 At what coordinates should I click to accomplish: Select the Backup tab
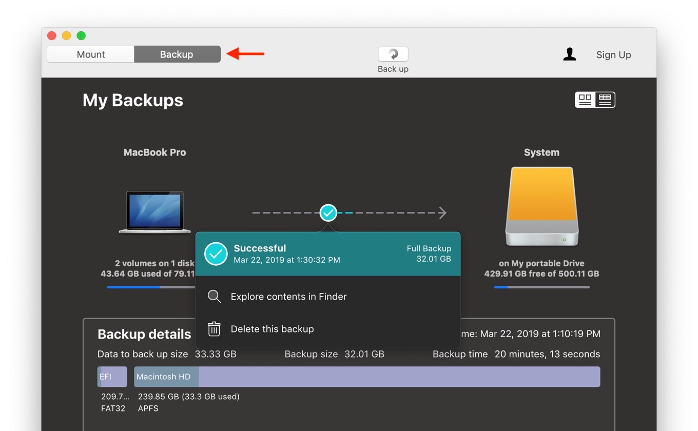tap(177, 54)
